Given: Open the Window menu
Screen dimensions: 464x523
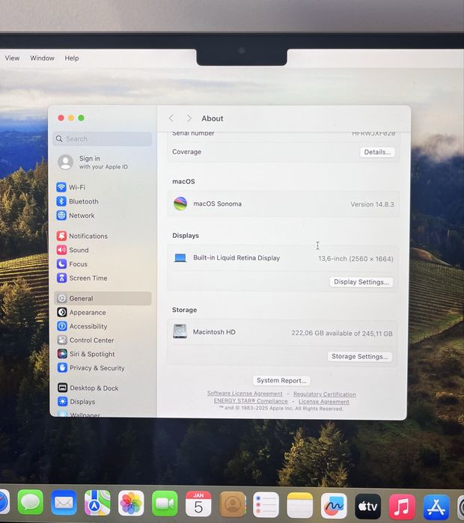Looking at the screenshot, I should 42,58.
